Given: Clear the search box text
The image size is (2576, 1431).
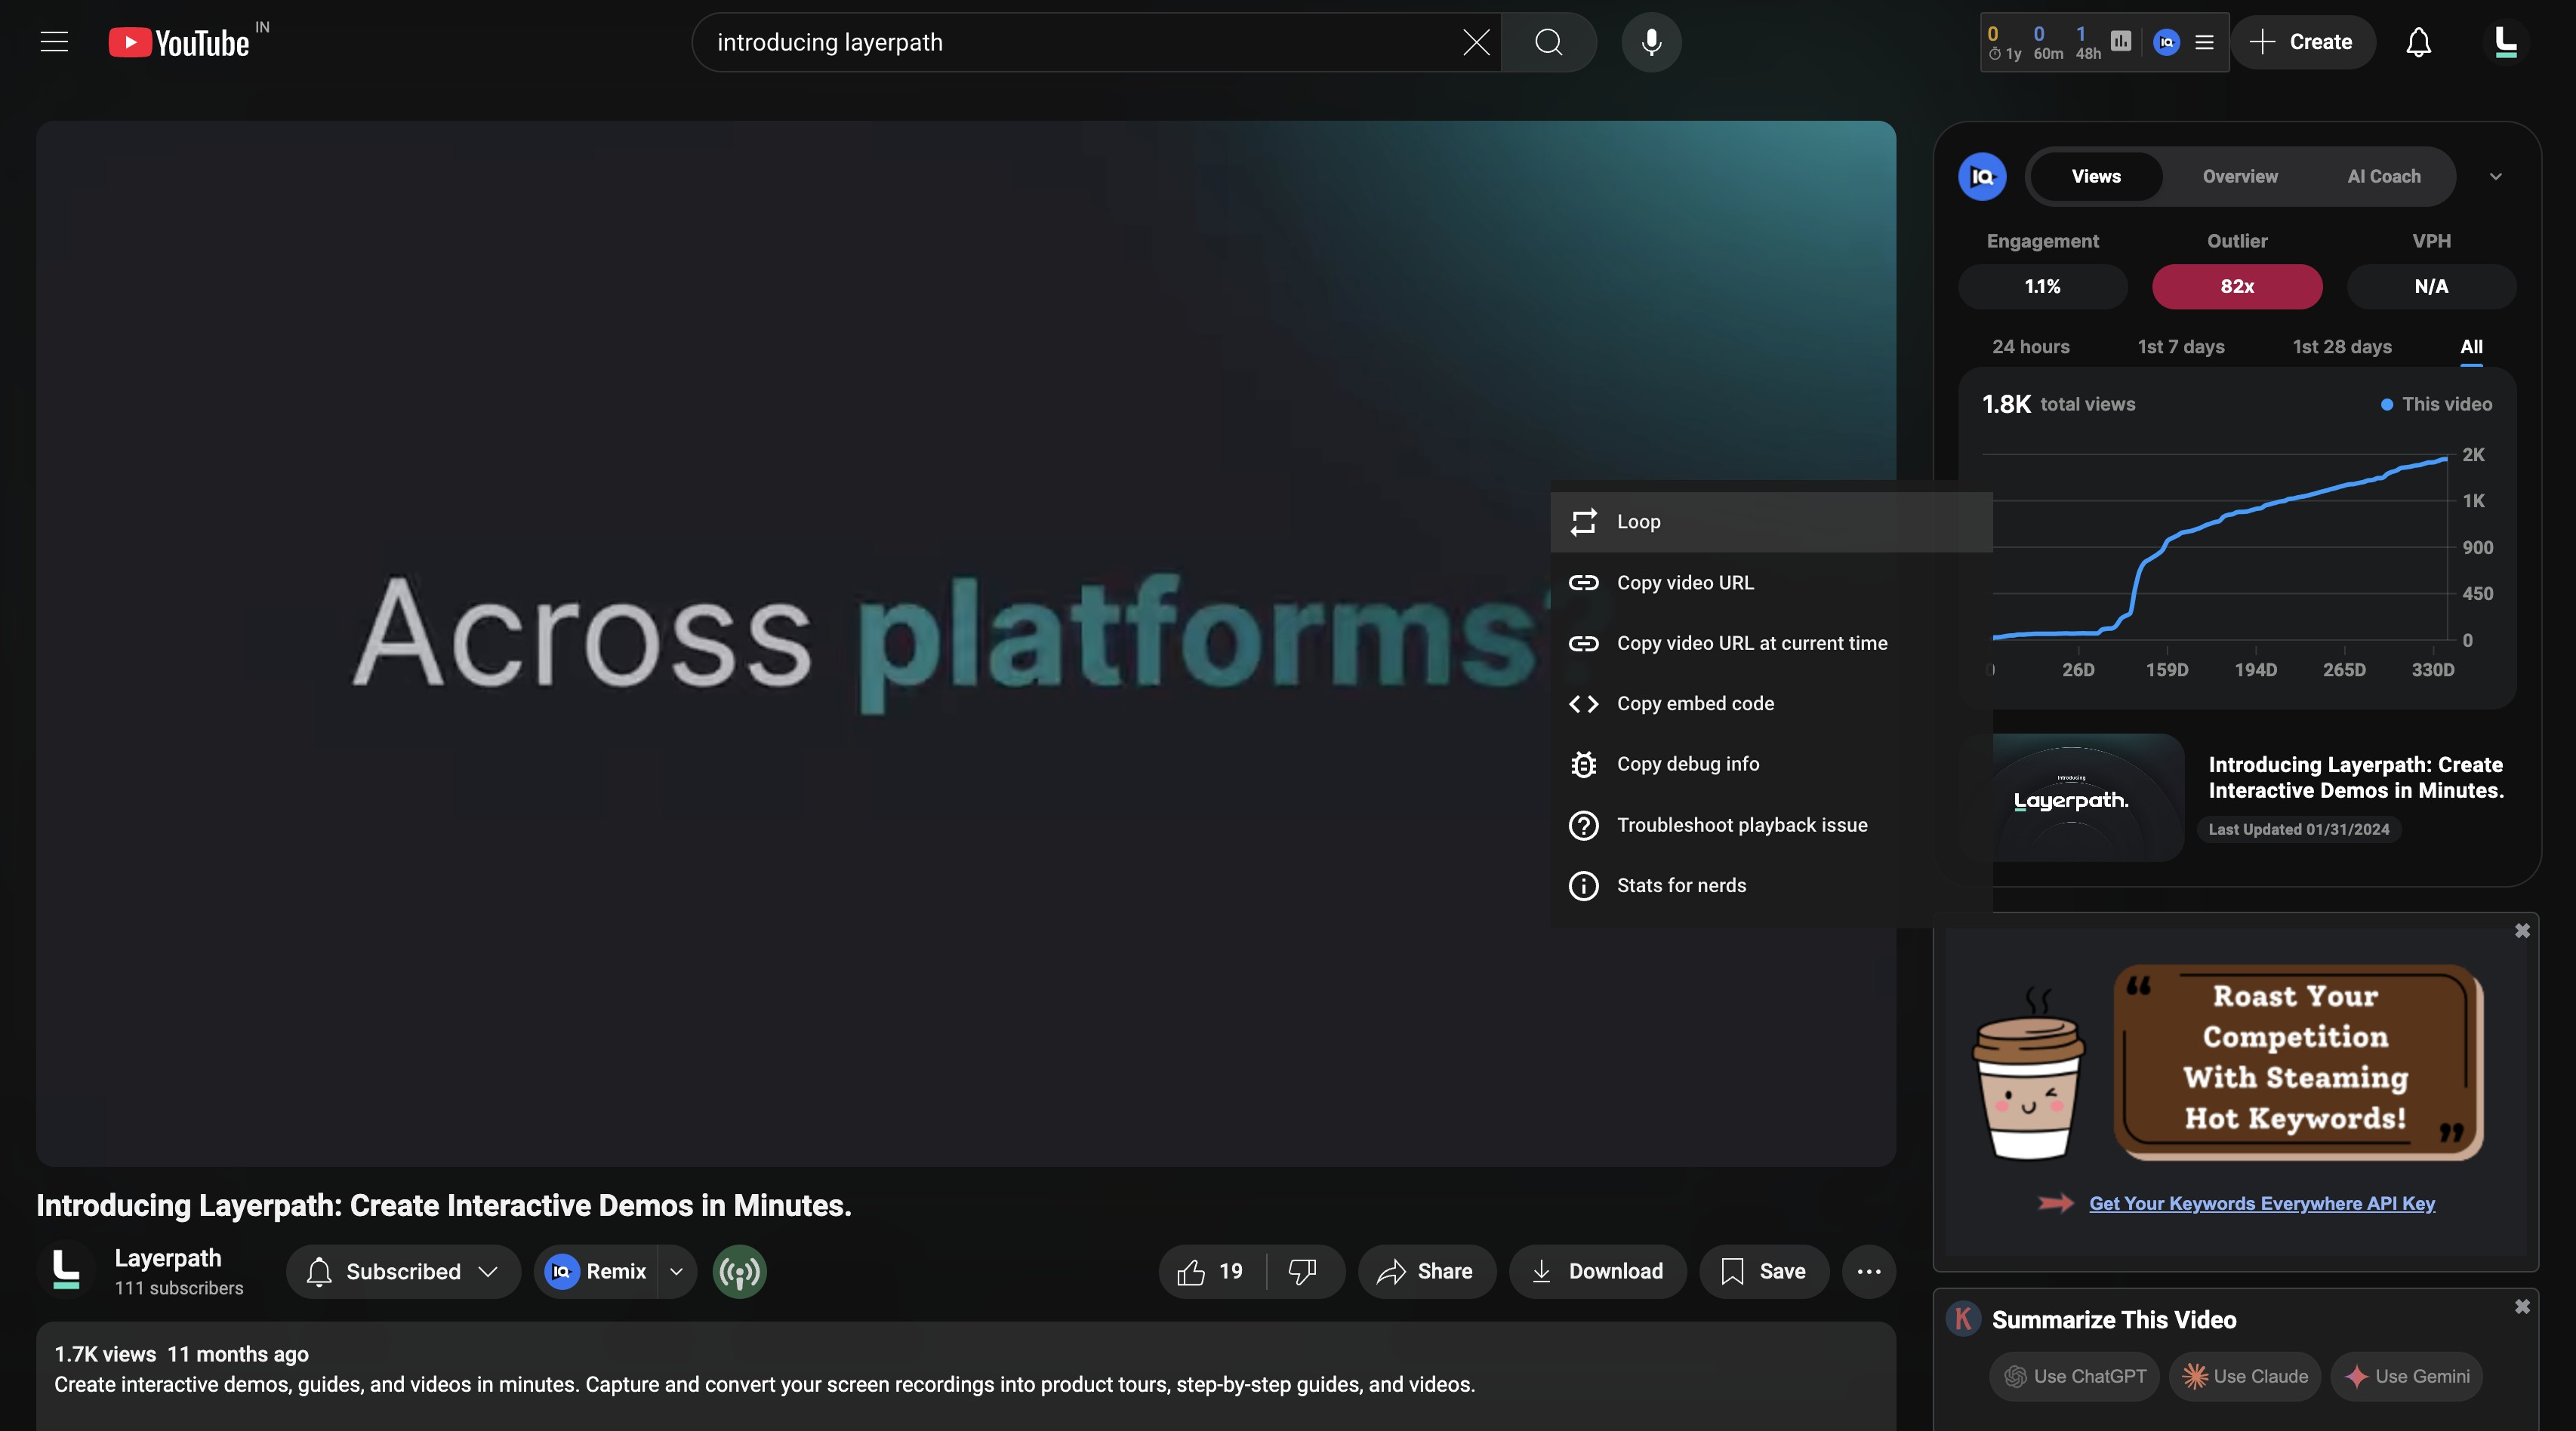Looking at the screenshot, I should [x=1476, y=42].
